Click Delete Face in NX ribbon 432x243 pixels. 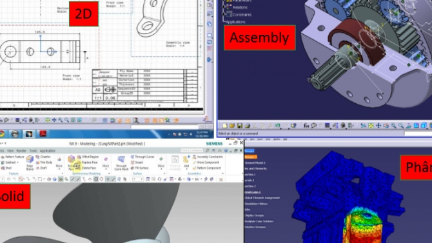[x=86, y=168]
